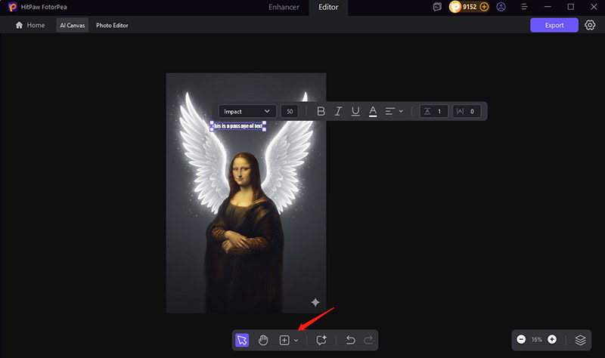Viewport: 605px width, 358px height.
Task: Undo the last action
Action: coord(350,341)
